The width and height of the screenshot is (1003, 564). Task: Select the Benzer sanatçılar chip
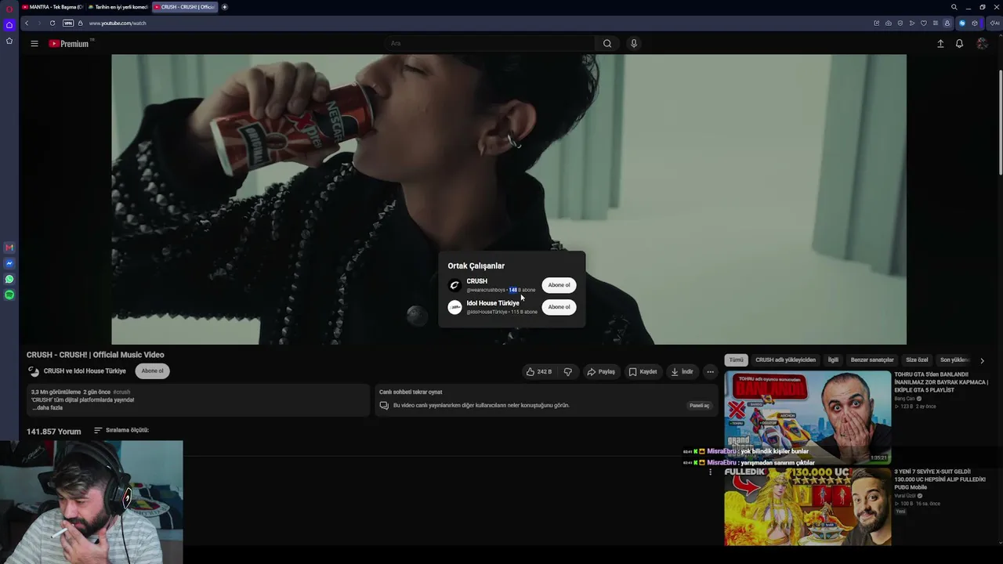click(x=872, y=360)
